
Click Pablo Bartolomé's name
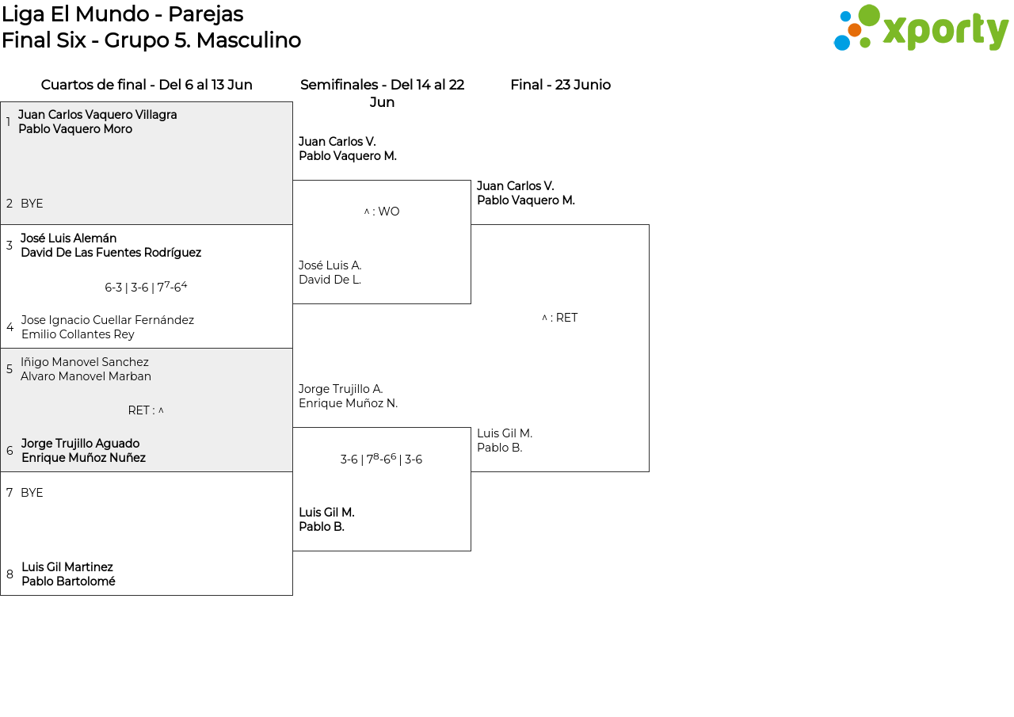pyautogui.click(x=68, y=582)
